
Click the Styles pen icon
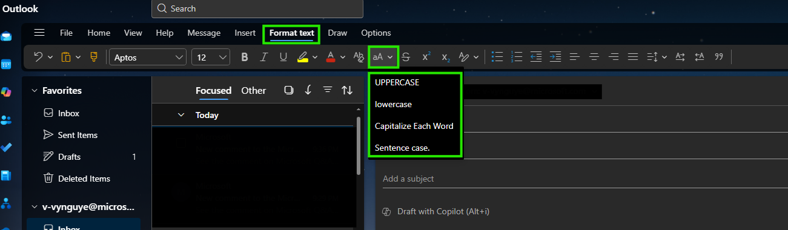point(464,57)
